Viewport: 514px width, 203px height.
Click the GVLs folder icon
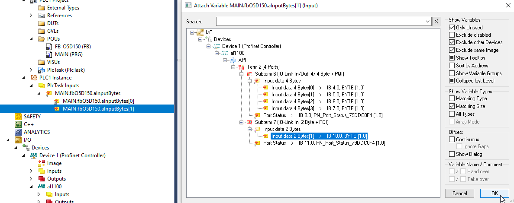[41, 31]
